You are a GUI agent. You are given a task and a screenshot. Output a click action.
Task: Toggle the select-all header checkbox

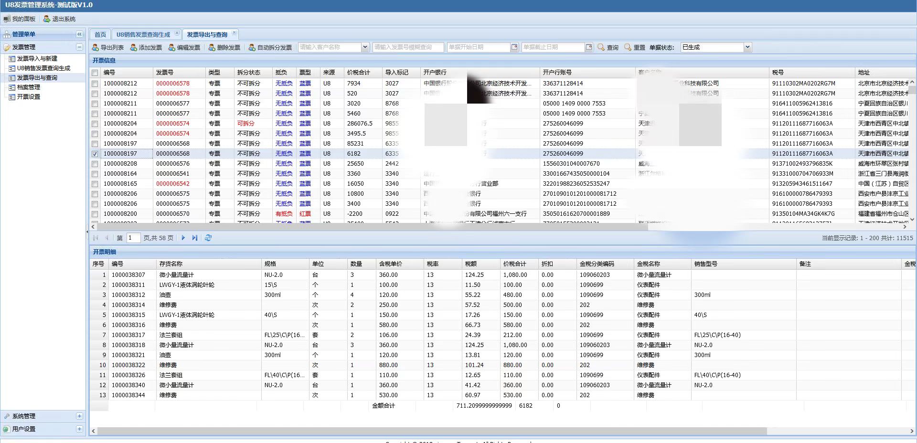click(x=95, y=73)
